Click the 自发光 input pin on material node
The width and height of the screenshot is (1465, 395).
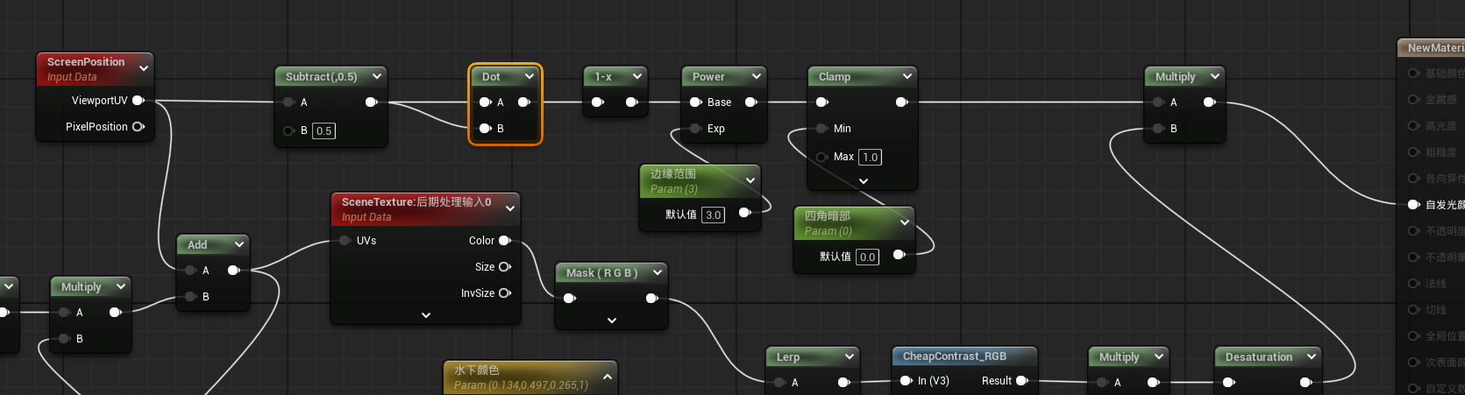click(x=1413, y=205)
